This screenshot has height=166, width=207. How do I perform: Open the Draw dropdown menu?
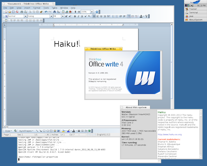pyautogui.click(x=8, y=131)
